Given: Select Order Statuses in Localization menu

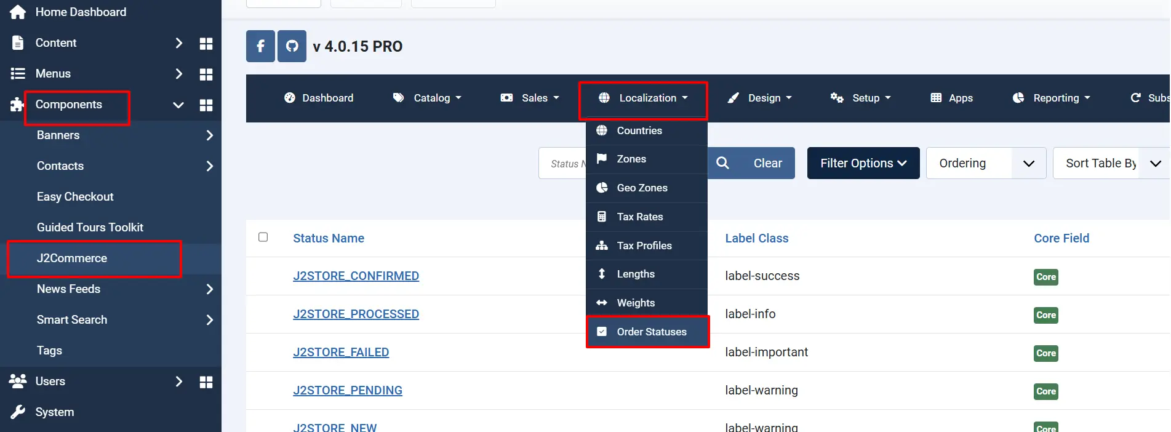Looking at the screenshot, I should pyautogui.click(x=647, y=332).
